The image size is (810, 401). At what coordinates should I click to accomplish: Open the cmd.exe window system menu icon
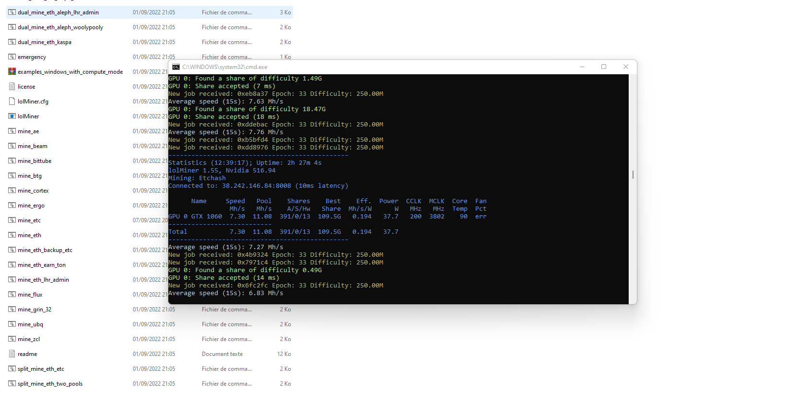176,67
